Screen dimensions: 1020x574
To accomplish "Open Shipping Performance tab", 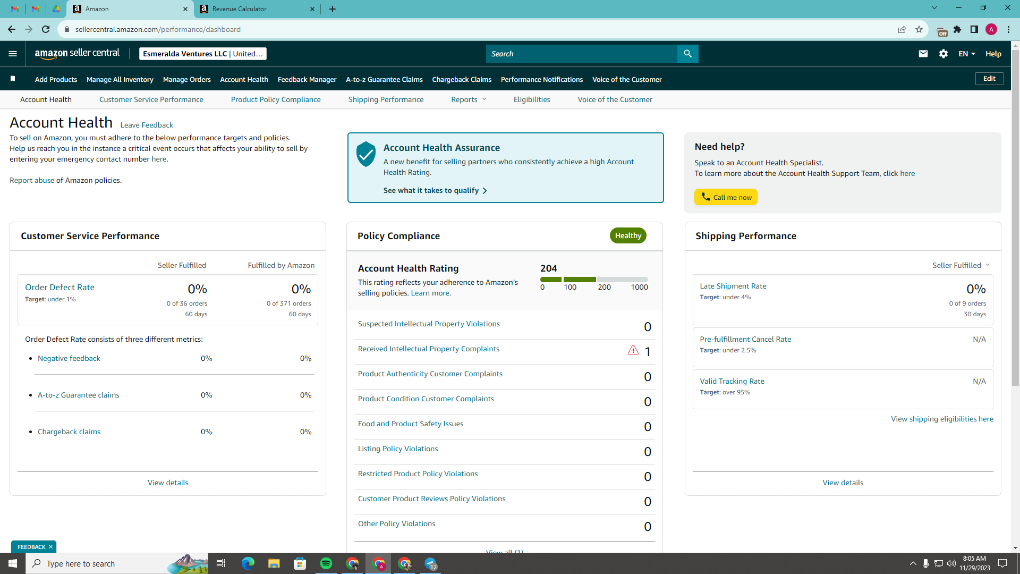I will tap(386, 99).
